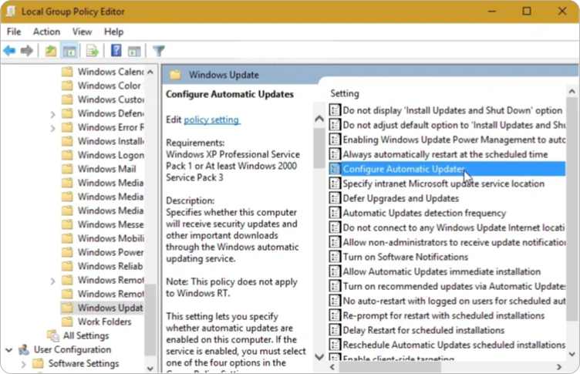Image resolution: width=580 pixels, height=374 pixels.
Task: Select 'Always automatically restart at the scheduled time'
Action: [x=445, y=154]
